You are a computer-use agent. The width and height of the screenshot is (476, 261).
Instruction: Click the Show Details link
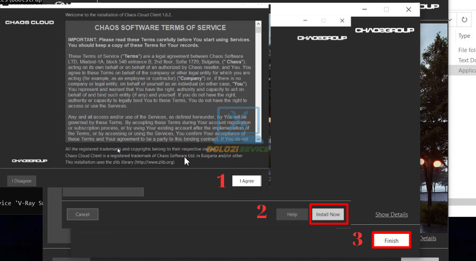coord(391,215)
